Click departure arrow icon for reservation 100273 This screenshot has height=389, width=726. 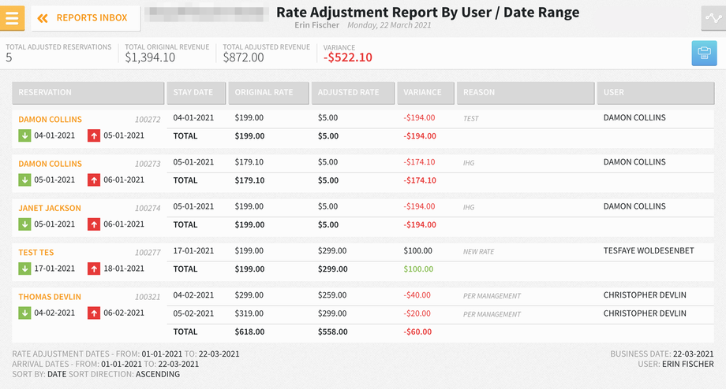coord(94,180)
